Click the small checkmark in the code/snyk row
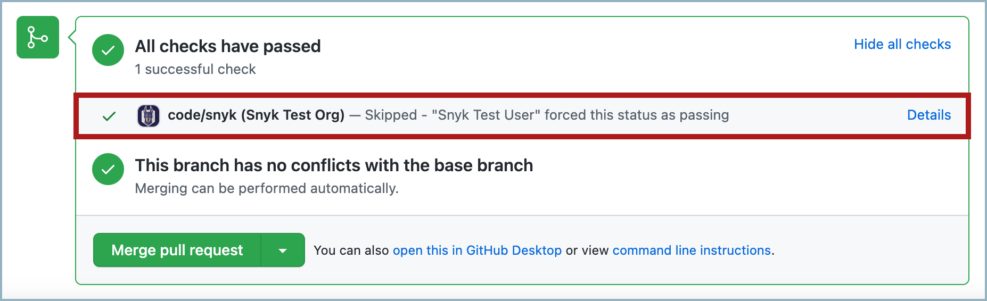 click(x=109, y=116)
